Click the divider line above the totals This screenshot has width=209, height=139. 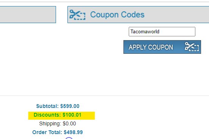click(104, 95)
